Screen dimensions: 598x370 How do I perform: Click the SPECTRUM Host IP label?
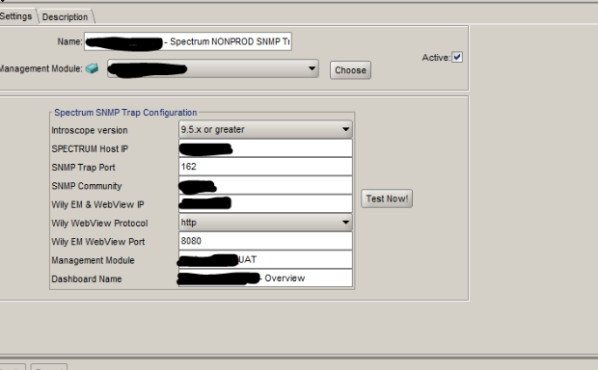(x=90, y=149)
